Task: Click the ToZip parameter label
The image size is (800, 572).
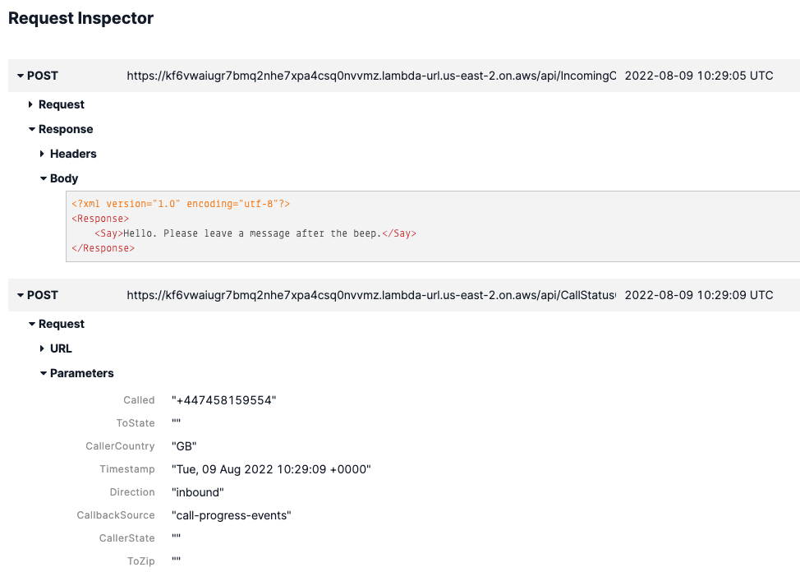Action: [140, 561]
